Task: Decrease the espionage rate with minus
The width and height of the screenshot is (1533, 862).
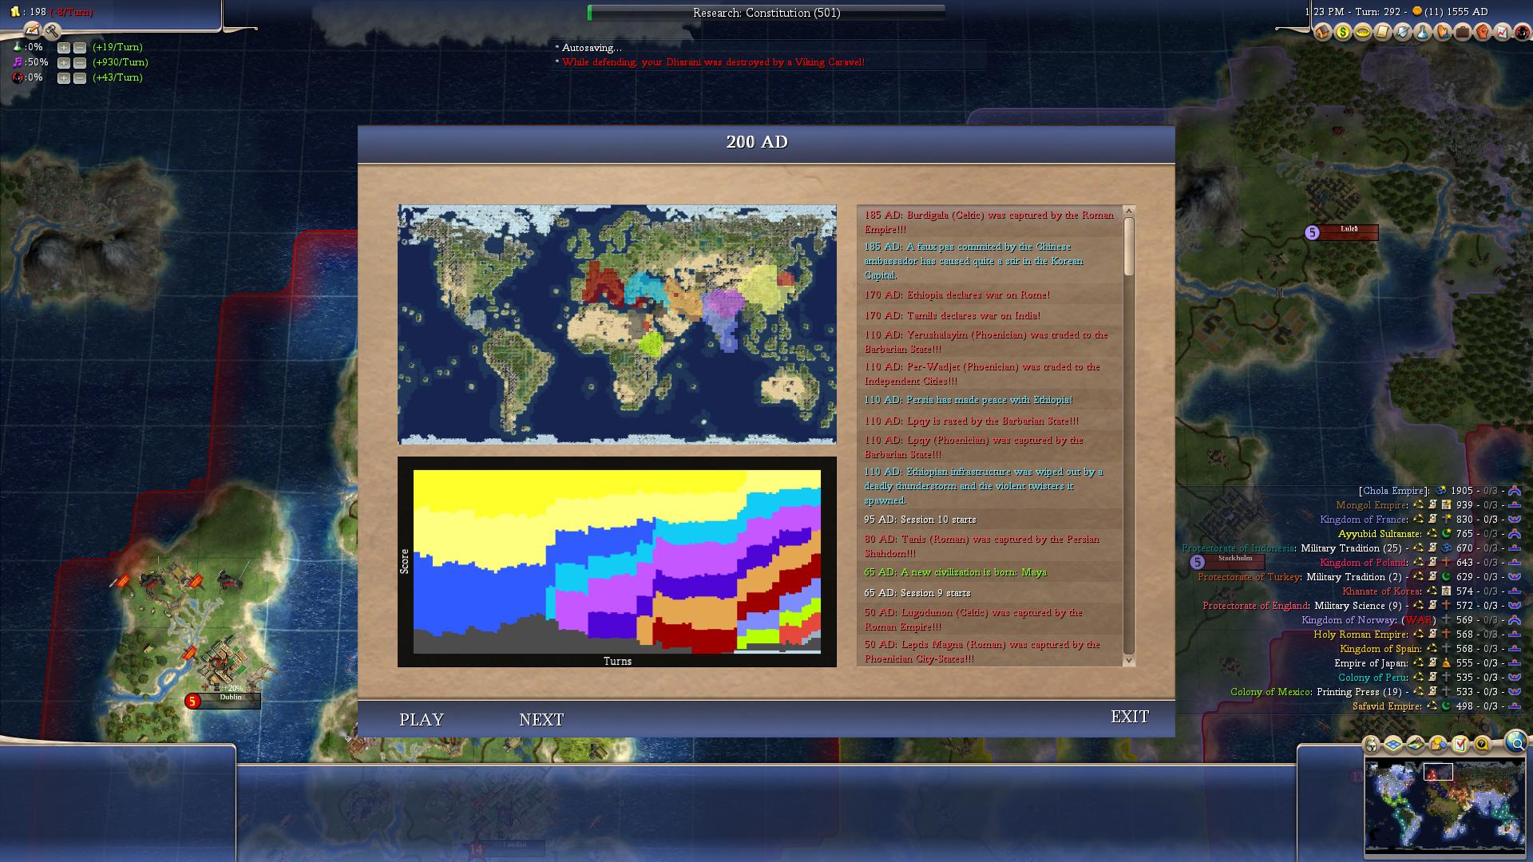Action: [80, 77]
